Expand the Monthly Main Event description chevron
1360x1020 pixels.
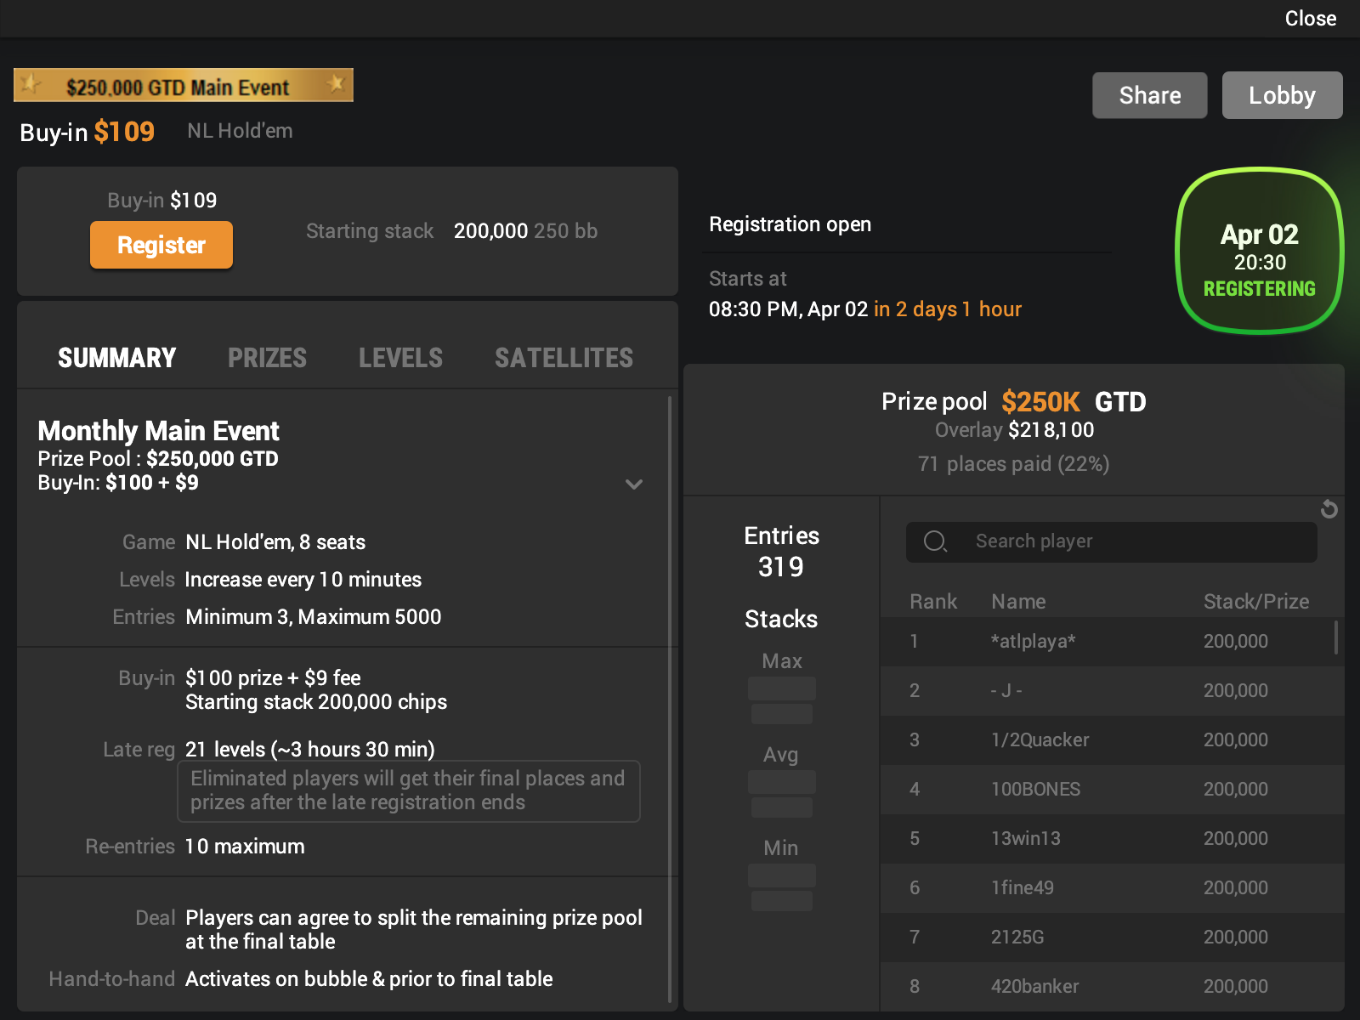click(634, 484)
